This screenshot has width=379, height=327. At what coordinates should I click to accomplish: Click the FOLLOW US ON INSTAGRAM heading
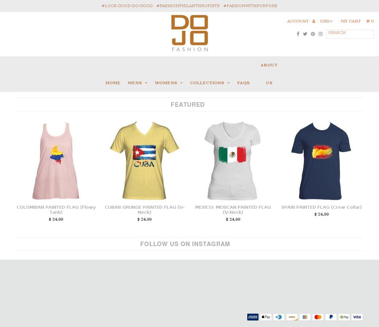pos(185,244)
